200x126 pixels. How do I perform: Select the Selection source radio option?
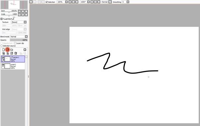coord(2,46)
